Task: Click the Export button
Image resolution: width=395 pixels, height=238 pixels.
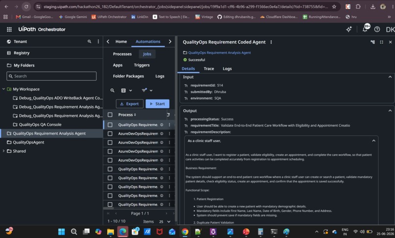Action: click(x=129, y=104)
